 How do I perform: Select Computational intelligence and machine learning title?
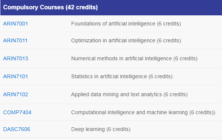coord(129,112)
